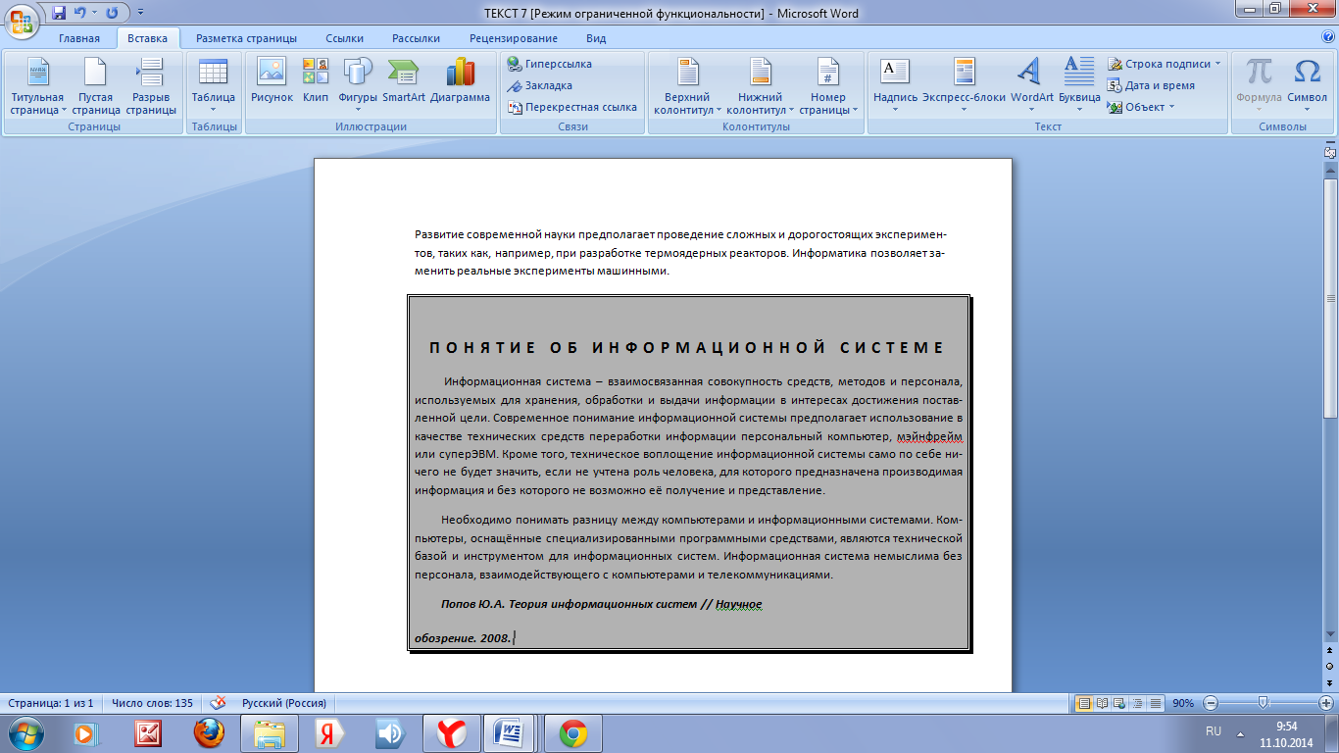
Task: Switch to the Главная tab
Action: (78, 38)
